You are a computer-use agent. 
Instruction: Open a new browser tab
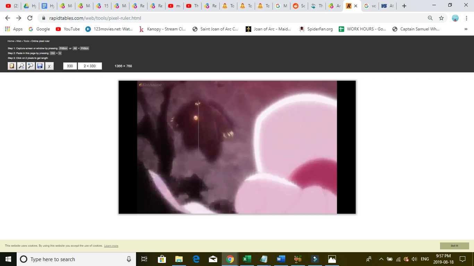point(404,6)
